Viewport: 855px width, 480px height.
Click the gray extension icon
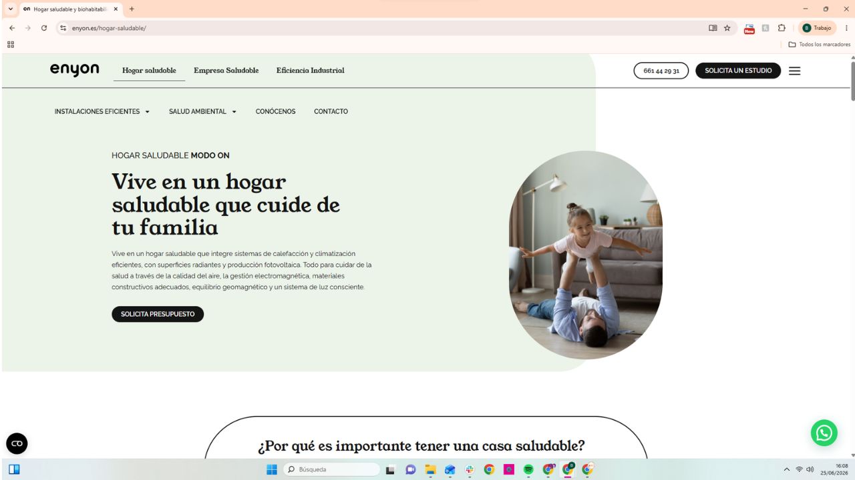(x=765, y=28)
